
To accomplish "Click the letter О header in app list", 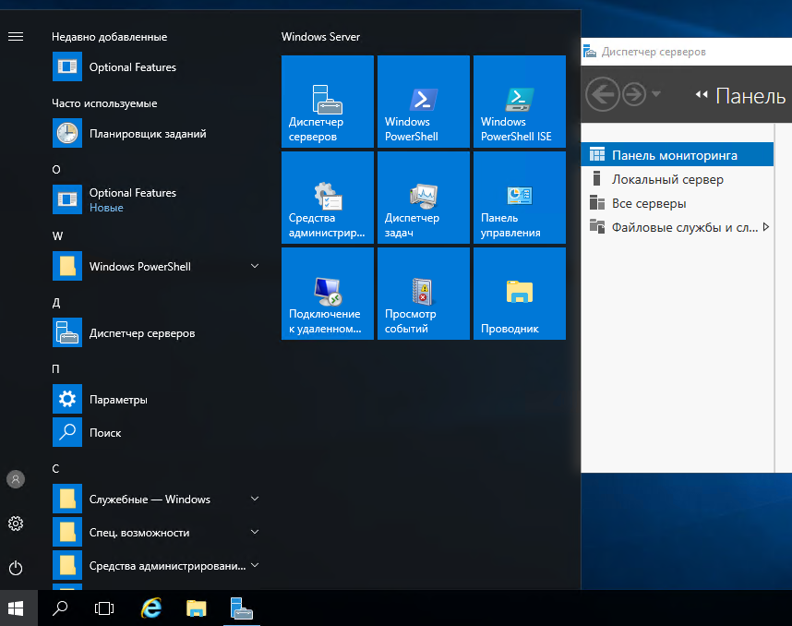I will coord(56,170).
